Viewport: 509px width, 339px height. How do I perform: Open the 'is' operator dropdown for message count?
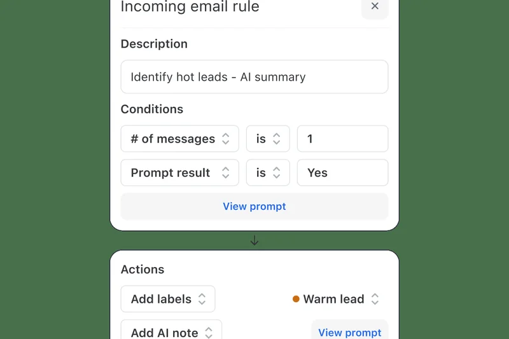pos(268,139)
